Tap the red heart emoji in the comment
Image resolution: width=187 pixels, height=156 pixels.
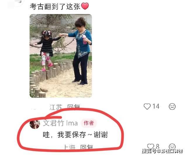tap(85, 6)
